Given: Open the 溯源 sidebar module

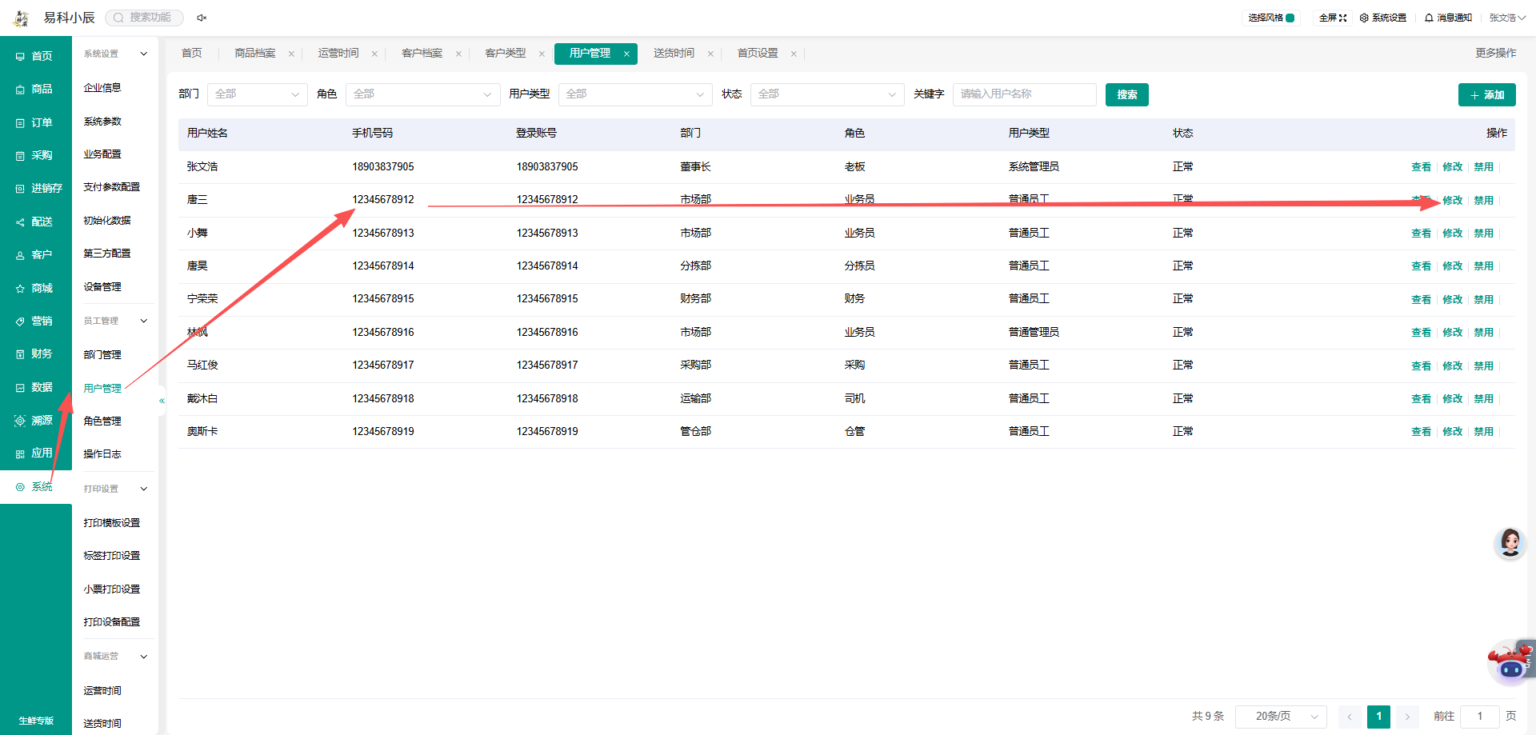Looking at the screenshot, I should (x=35, y=420).
